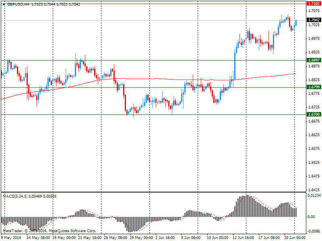Click the 21 May 16:00 time label
This screenshot has width=322, height=241.
pyautogui.click(x=90, y=238)
